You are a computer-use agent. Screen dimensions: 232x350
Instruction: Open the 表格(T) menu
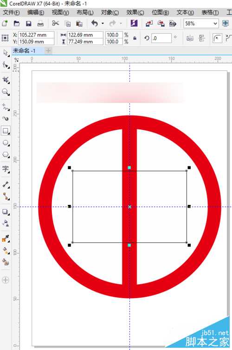pos(210,13)
